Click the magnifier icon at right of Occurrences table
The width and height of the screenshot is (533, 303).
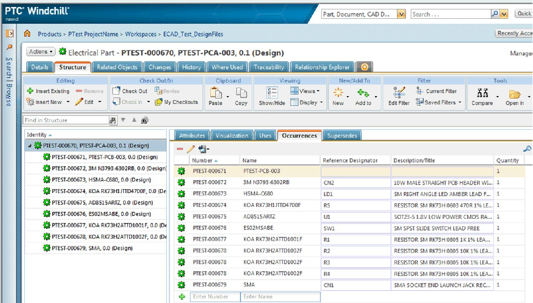click(x=527, y=149)
